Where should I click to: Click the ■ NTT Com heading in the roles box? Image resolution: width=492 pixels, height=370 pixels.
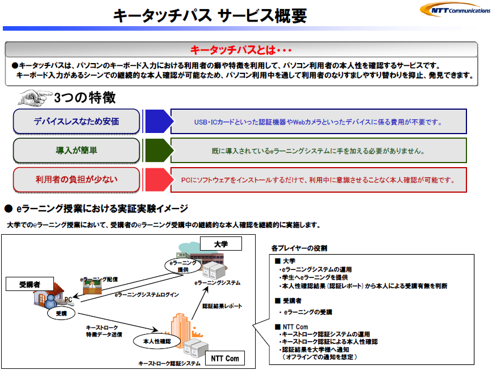point(291,327)
